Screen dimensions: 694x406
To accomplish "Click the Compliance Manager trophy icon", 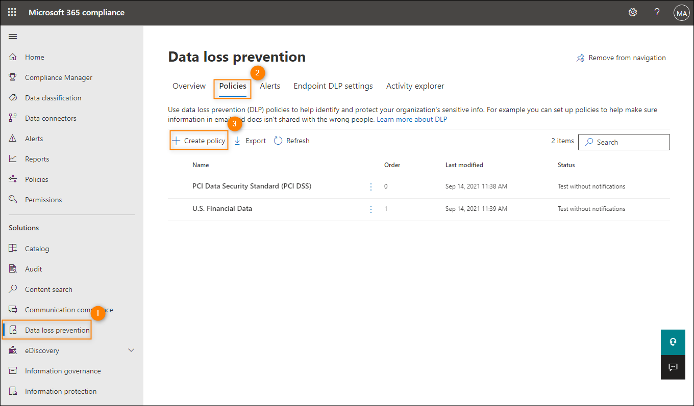I will pyautogui.click(x=13, y=77).
